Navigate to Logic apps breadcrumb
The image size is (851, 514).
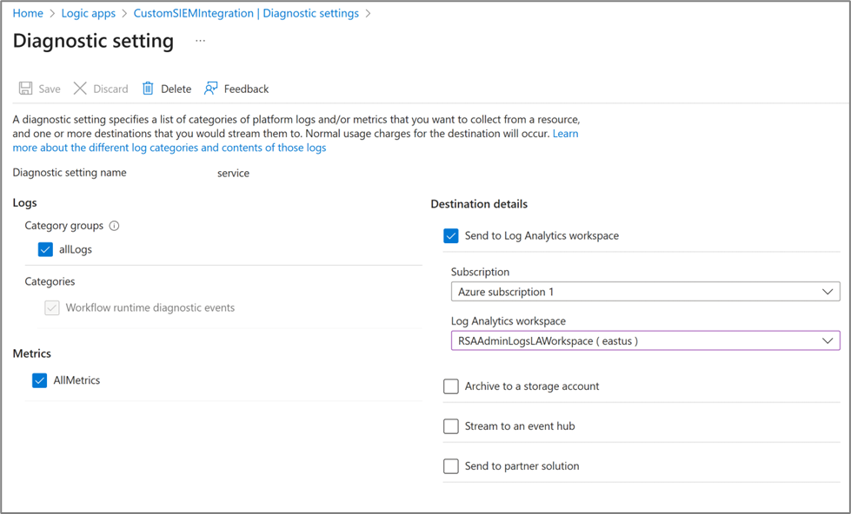tap(90, 13)
